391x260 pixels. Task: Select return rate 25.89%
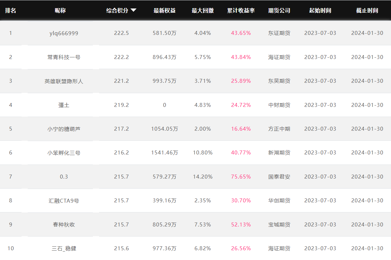tap(241, 81)
